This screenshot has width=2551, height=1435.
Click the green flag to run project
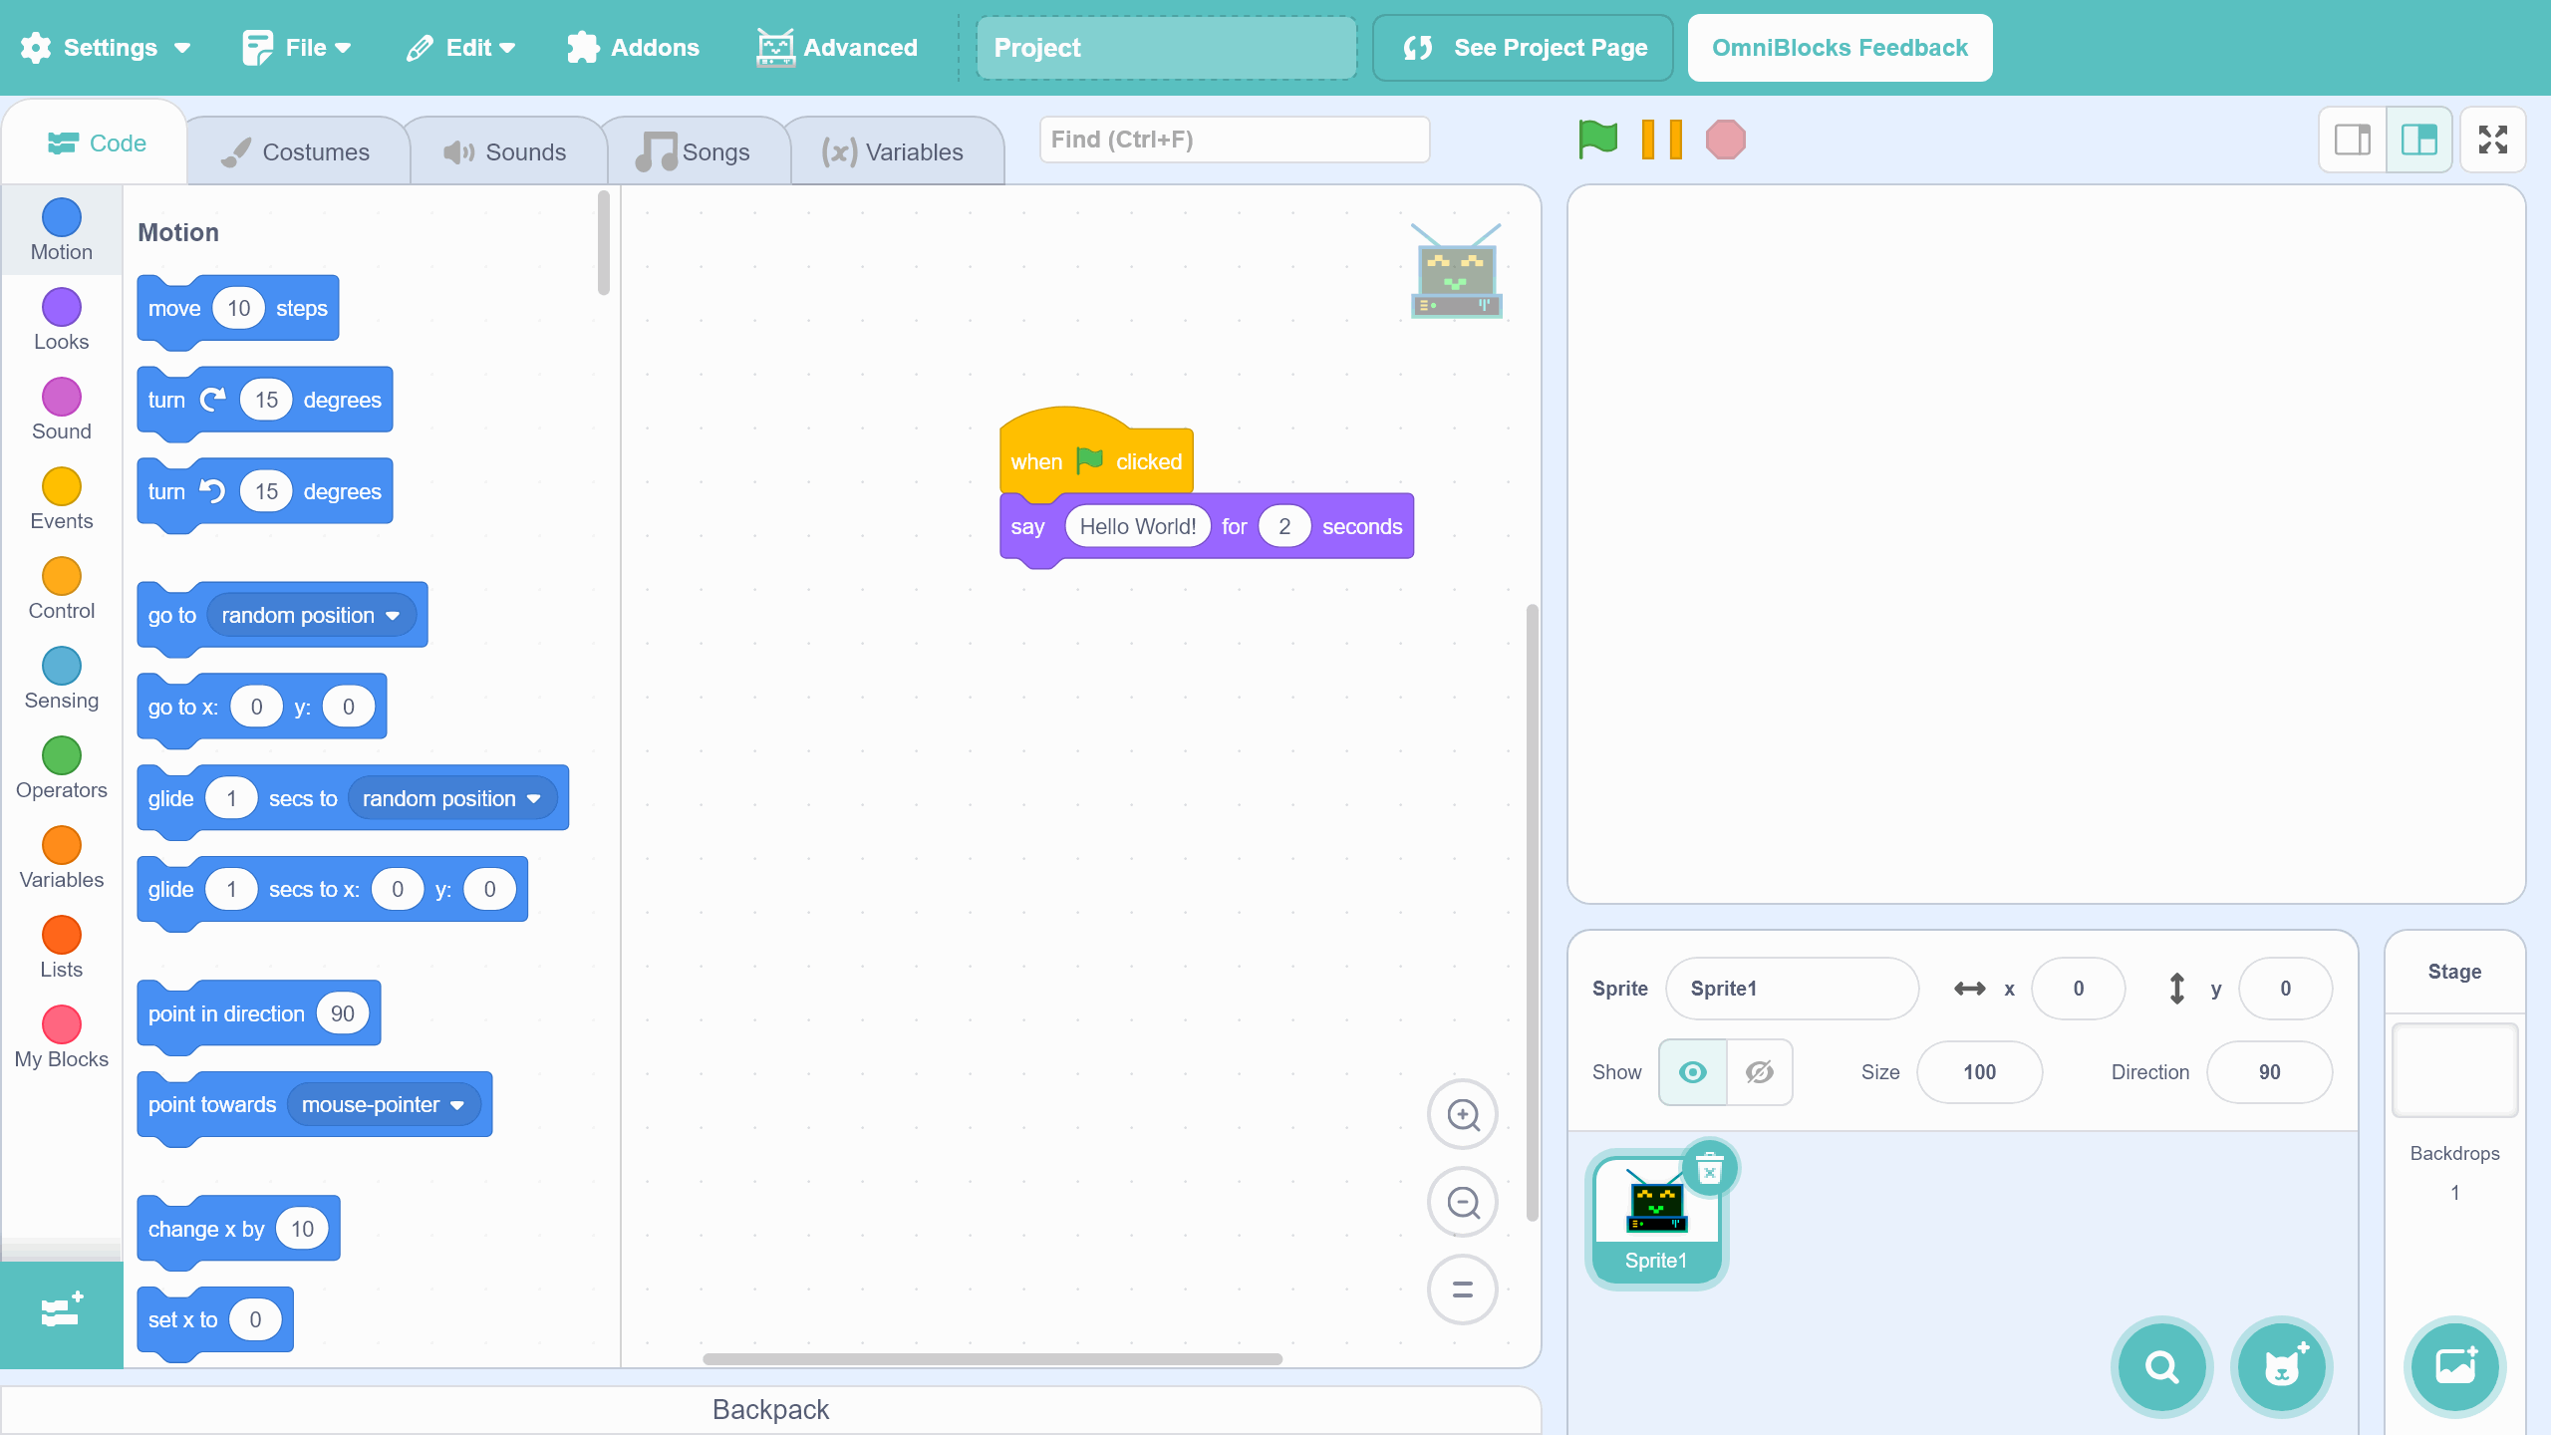(1597, 140)
